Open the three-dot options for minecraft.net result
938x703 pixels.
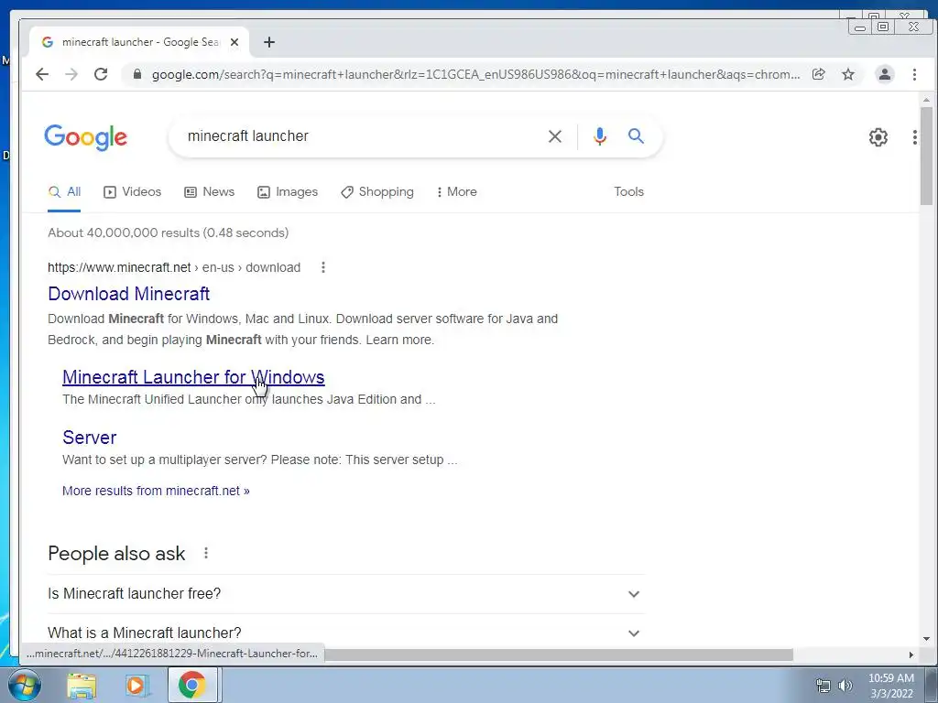(x=323, y=267)
